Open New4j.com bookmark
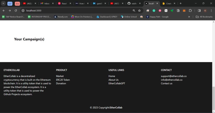 pos(61,17)
